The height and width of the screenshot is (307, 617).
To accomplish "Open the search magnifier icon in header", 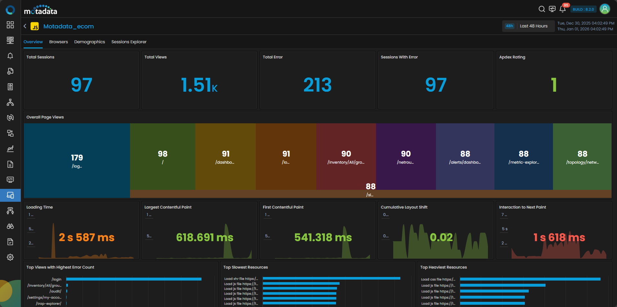I will pyautogui.click(x=542, y=9).
